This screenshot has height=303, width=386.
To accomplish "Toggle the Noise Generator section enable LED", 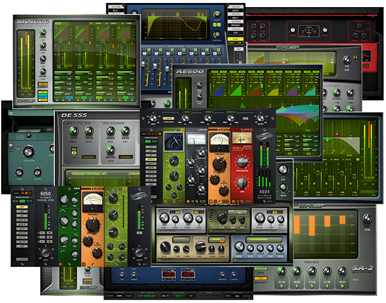I will pos(159,259).
